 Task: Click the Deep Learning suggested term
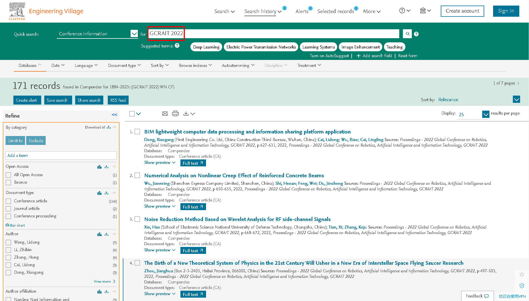click(x=206, y=47)
